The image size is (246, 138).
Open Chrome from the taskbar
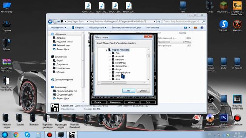tap(16, 135)
